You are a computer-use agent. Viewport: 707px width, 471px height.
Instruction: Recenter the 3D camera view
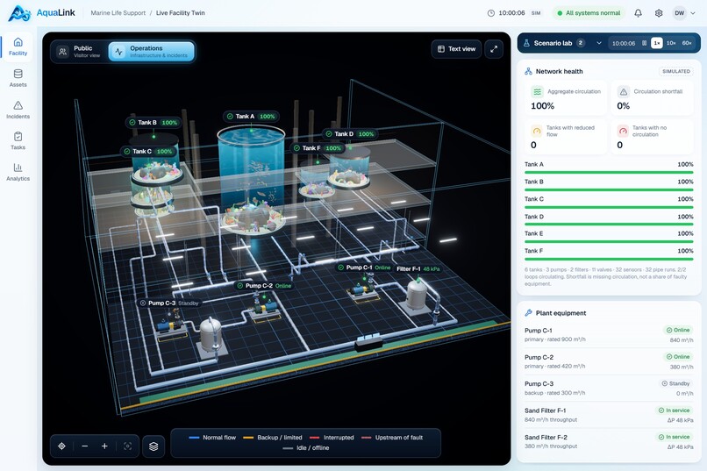pyautogui.click(x=61, y=446)
